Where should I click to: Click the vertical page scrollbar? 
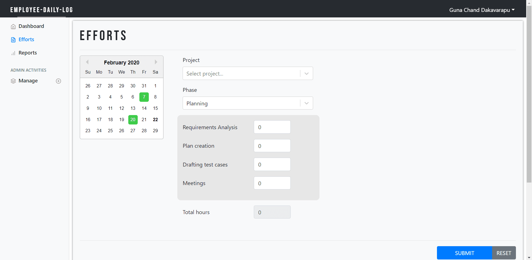pos(529,111)
